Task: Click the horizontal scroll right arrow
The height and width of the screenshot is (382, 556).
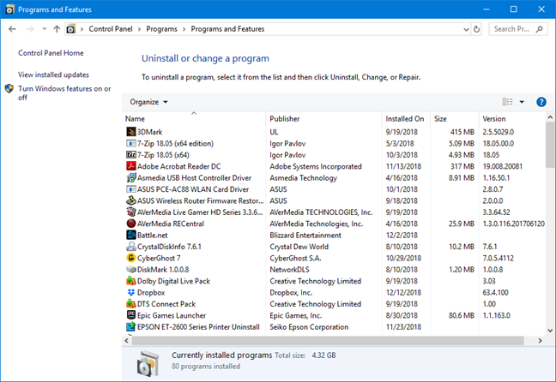Action: tap(540, 341)
